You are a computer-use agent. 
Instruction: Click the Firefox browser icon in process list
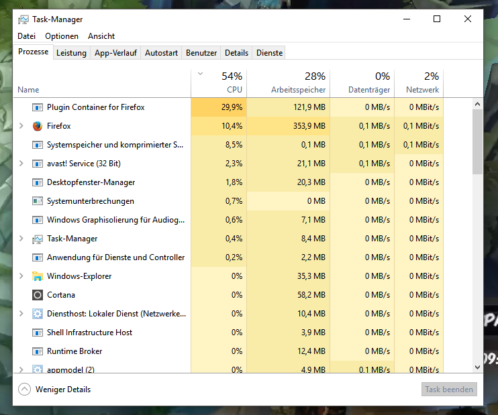click(38, 126)
